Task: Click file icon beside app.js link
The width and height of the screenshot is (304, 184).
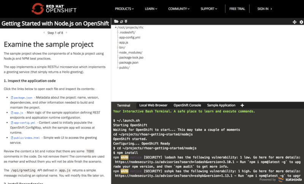Action: [12, 113]
